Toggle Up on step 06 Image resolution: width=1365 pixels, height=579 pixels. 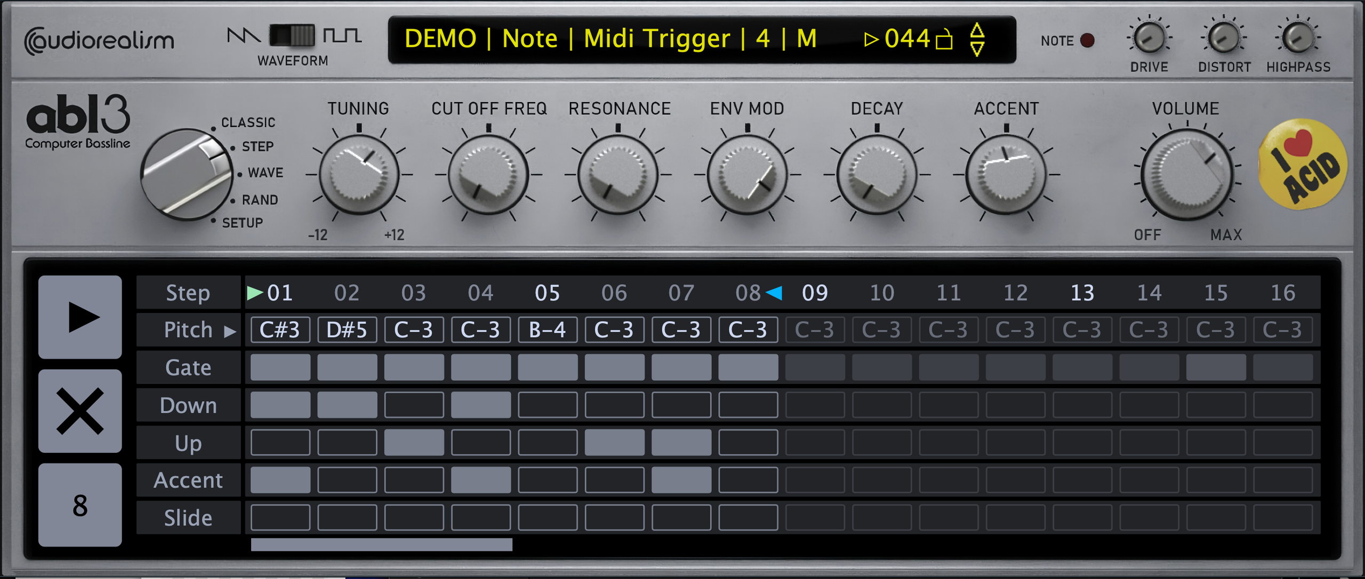pos(614,442)
